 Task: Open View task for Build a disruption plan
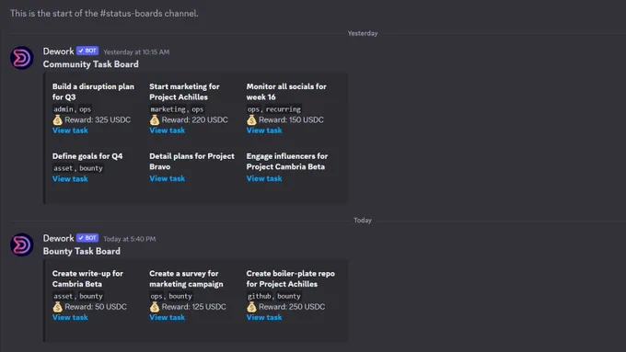[70, 131]
